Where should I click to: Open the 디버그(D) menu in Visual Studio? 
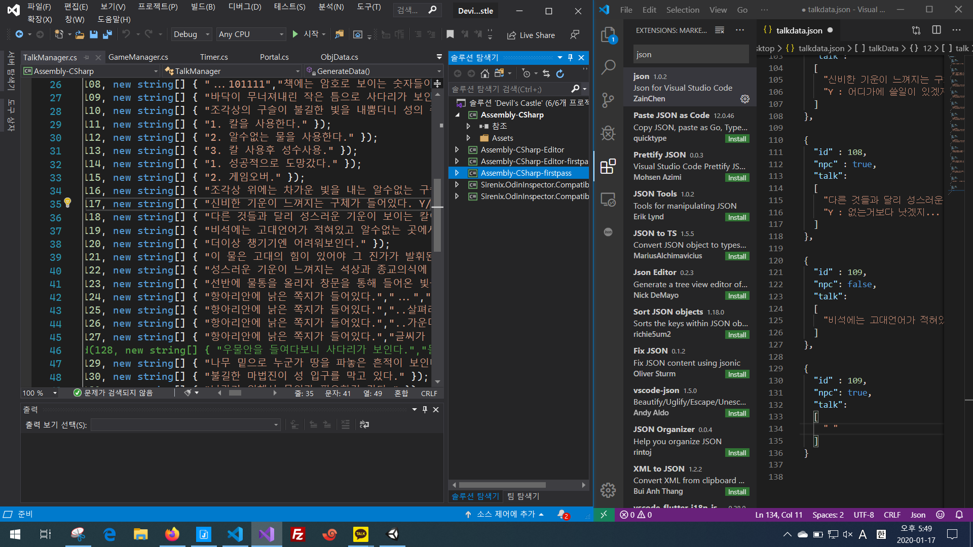[x=245, y=7]
